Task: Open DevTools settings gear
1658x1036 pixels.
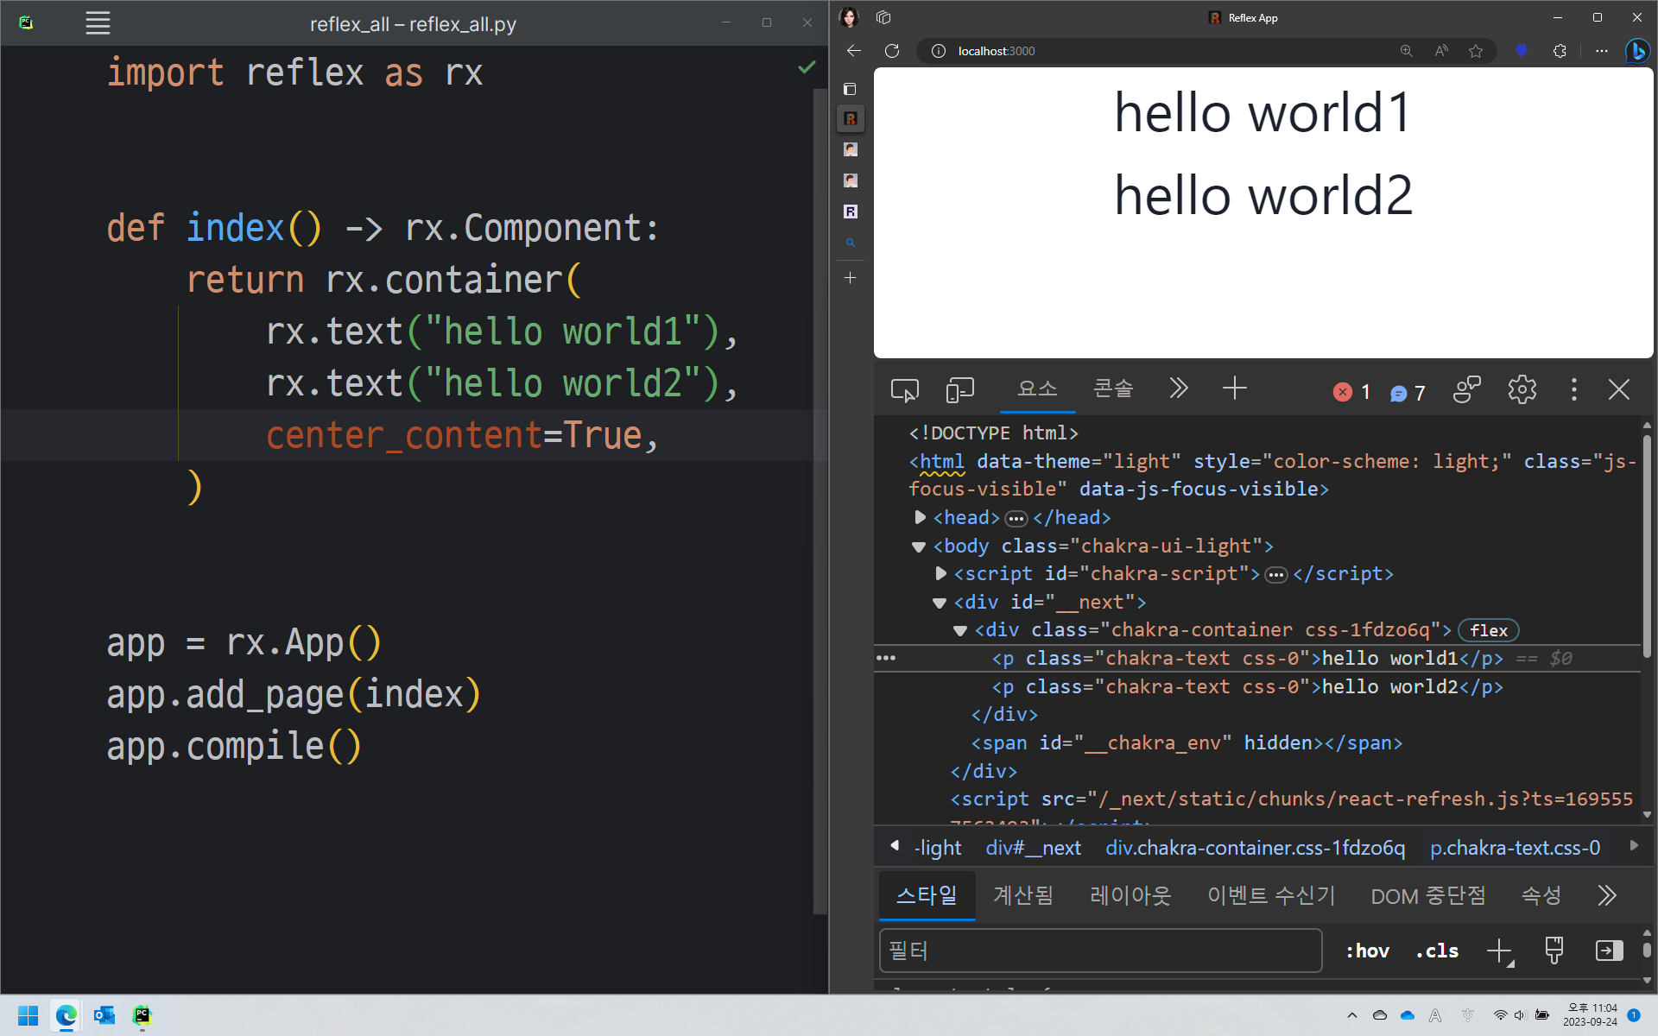Action: [x=1522, y=390]
